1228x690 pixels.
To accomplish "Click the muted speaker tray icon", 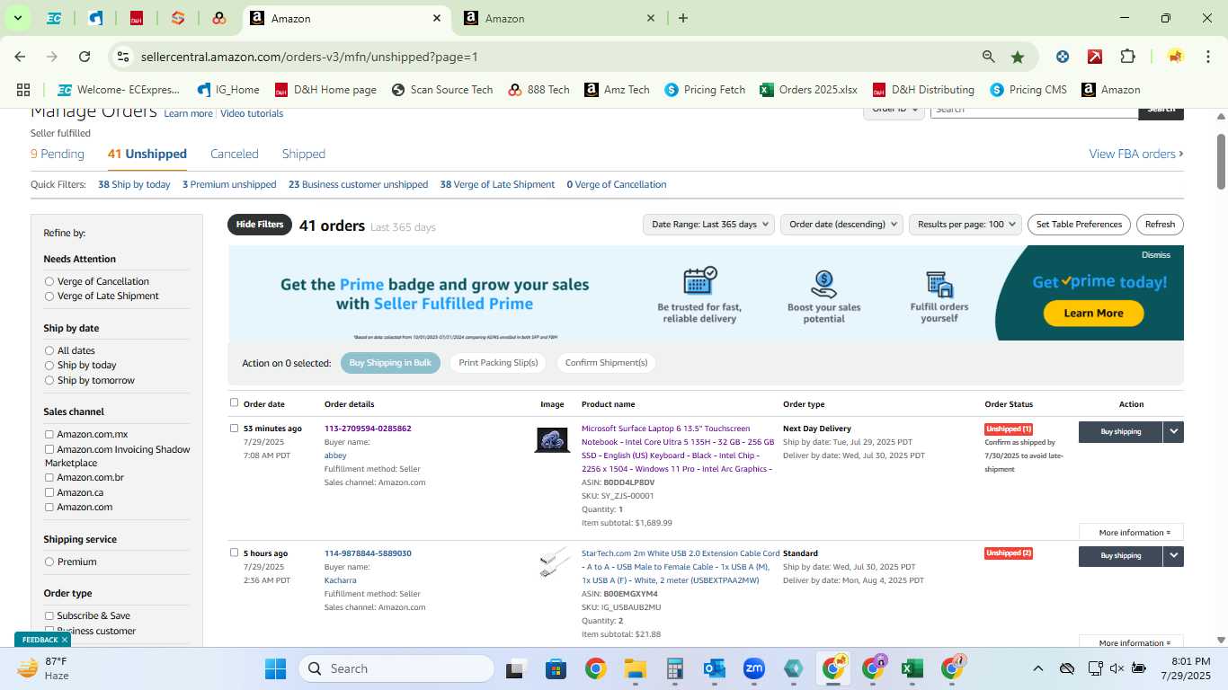I will click(x=1117, y=668).
